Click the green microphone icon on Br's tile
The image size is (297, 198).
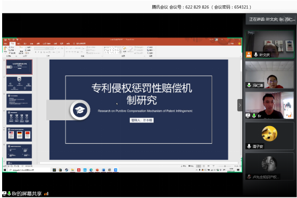point(254,115)
